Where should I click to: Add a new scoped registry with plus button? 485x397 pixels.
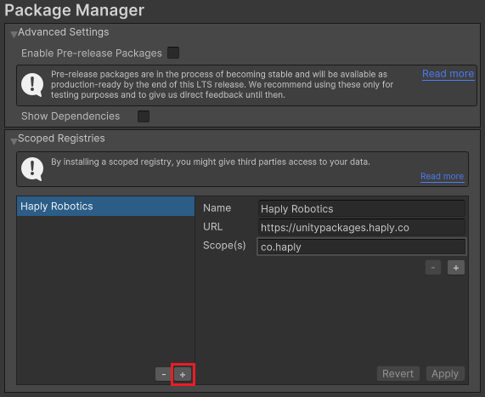(183, 374)
